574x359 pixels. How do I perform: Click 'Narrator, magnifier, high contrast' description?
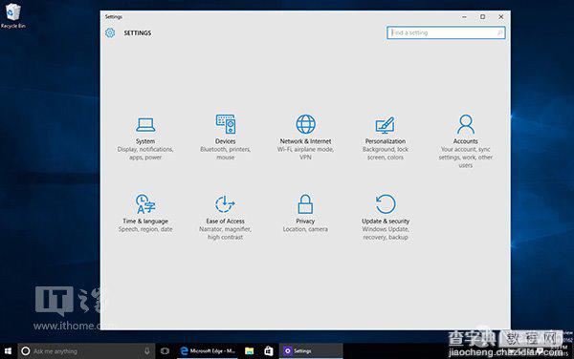225,233
